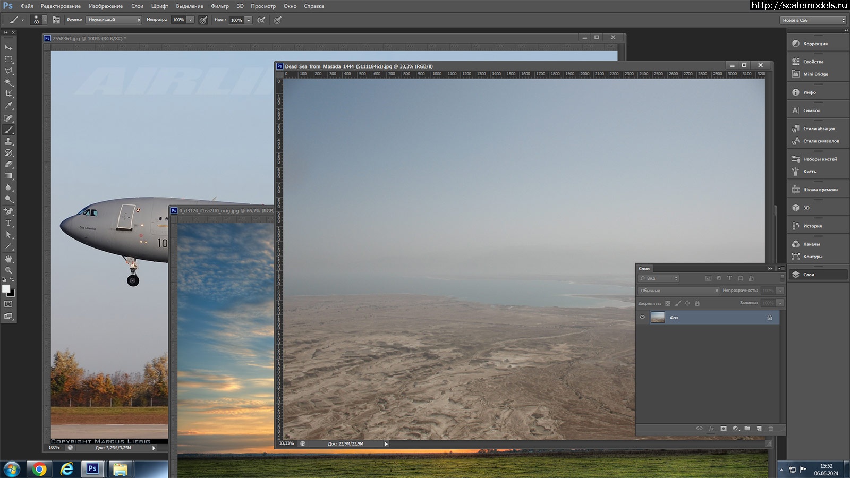Open Layers panel flyout menu
Image resolution: width=850 pixels, height=478 pixels.
pyautogui.click(x=781, y=268)
